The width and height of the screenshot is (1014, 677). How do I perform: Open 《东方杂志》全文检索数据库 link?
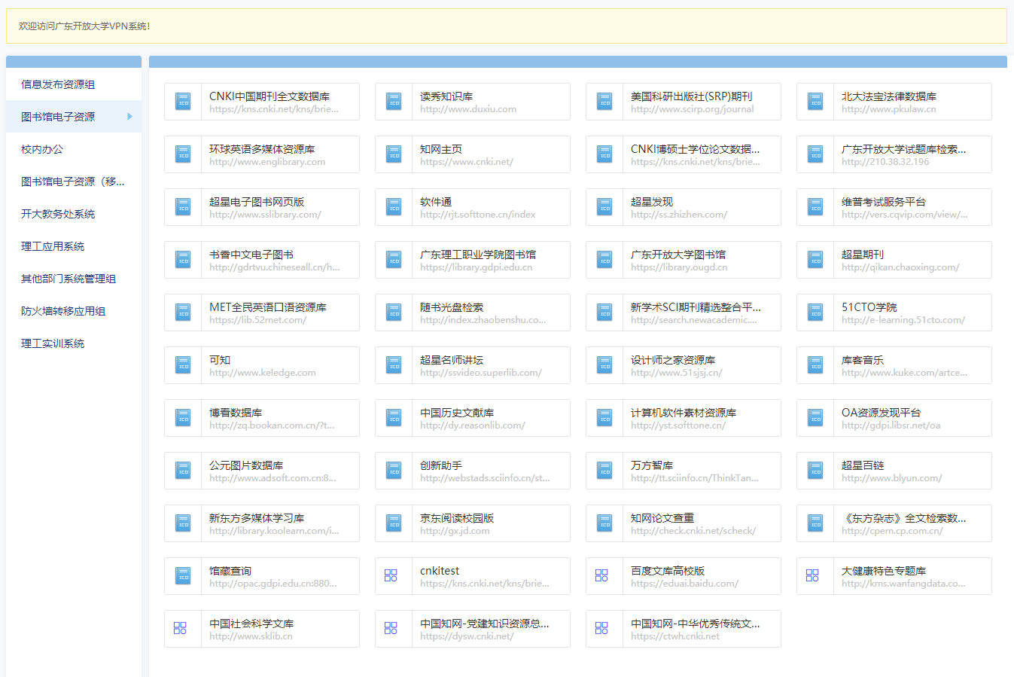894,523
